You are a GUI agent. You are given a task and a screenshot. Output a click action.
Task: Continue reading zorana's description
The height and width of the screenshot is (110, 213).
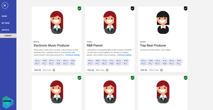point(124,55)
